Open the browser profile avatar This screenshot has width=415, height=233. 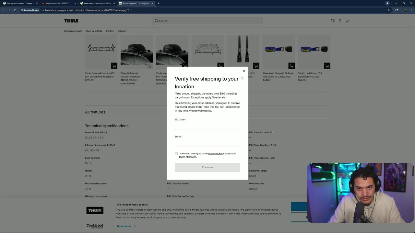405,10
